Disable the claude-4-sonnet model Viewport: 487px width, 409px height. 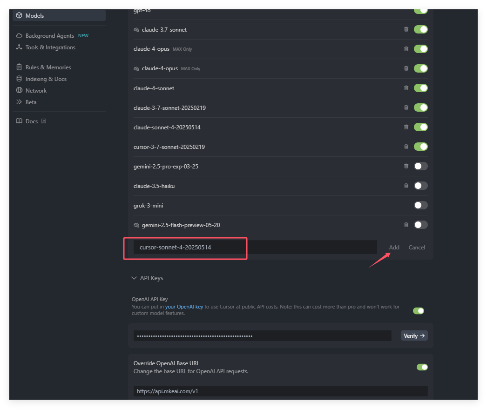[x=421, y=88]
